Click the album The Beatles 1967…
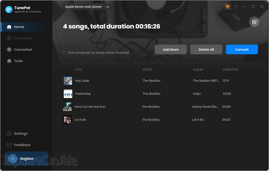The image size is (269, 171). click(206, 81)
